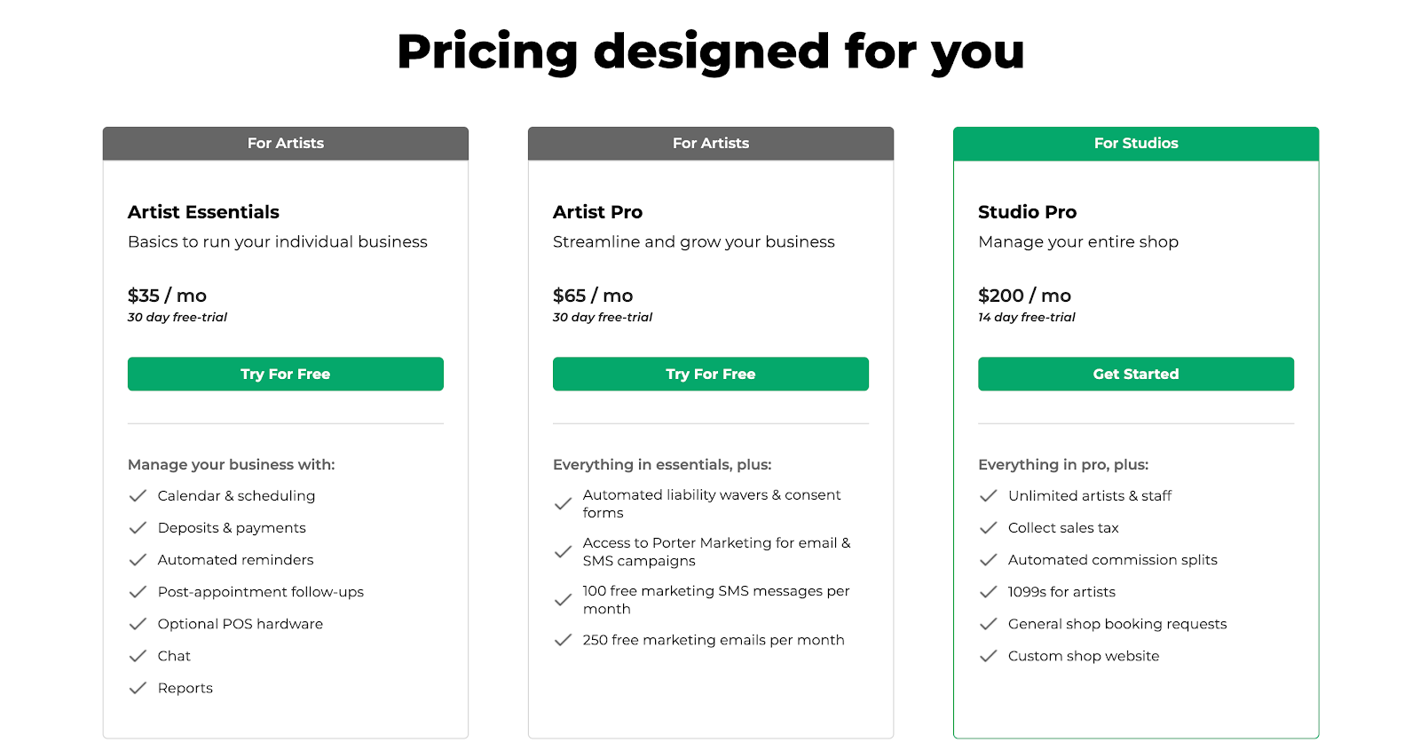The height and width of the screenshot is (750, 1420).
Task: Click the checkmark next to Deposits & payments
Action: [138, 527]
